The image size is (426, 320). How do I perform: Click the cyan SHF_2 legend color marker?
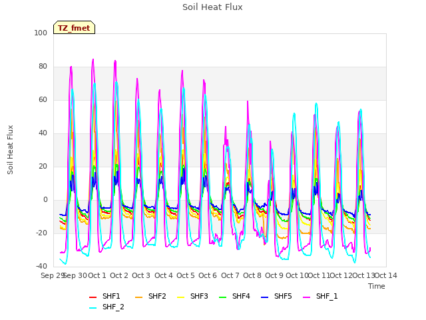pos(93,308)
